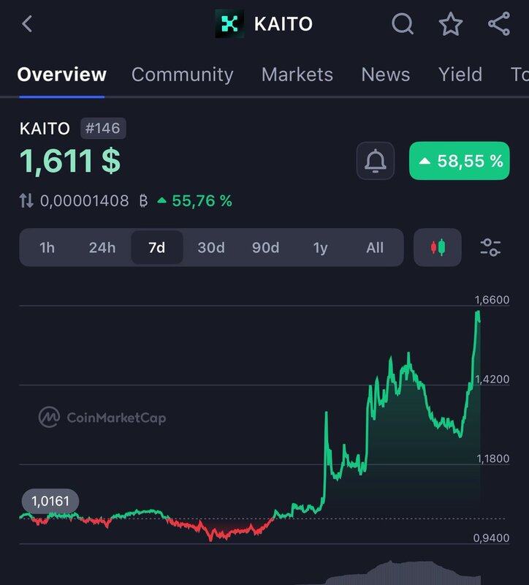Tap the 58,55 % change badge
The image size is (529, 585).
point(460,161)
